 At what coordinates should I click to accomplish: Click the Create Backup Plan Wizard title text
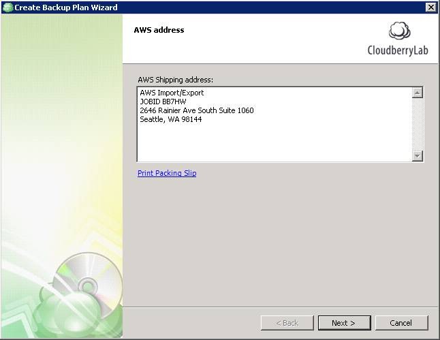click(66, 7)
